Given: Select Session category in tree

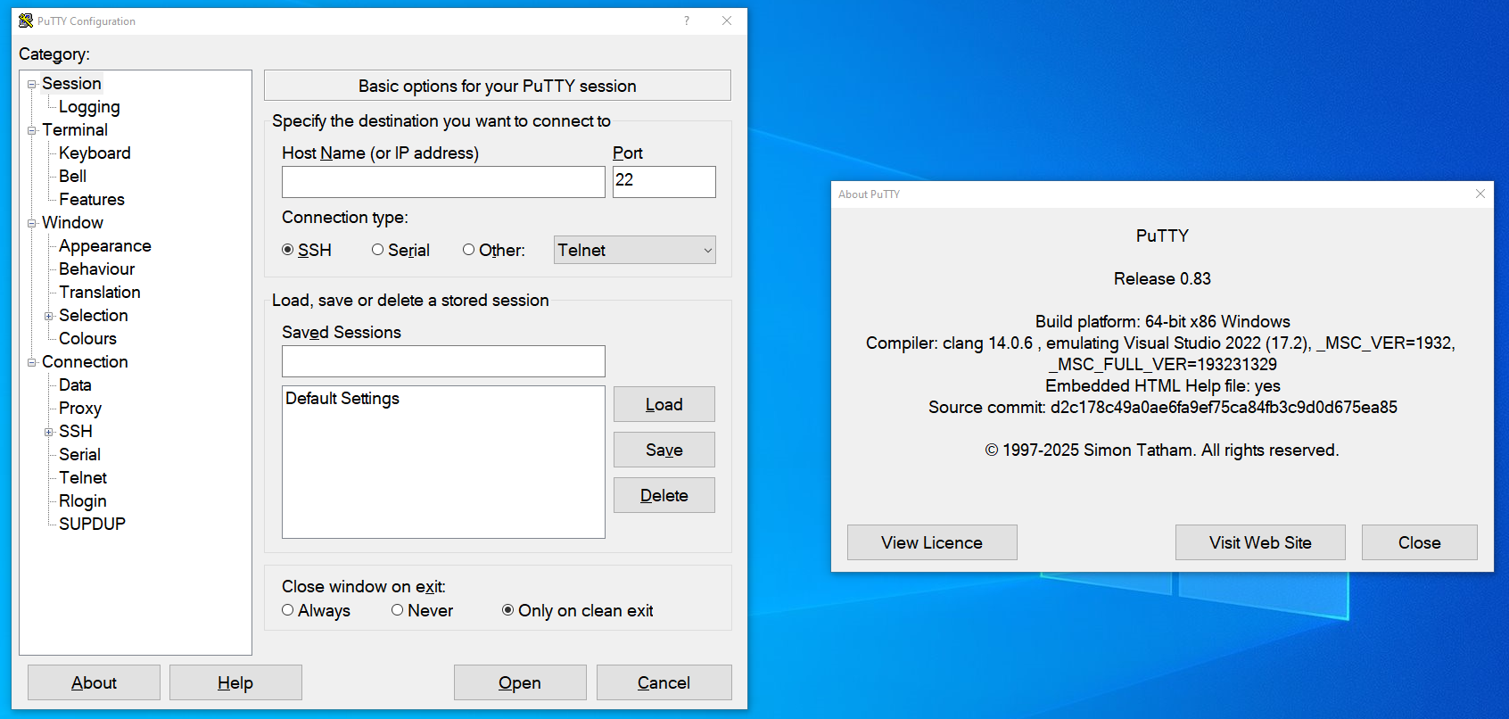Looking at the screenshot, I should click(x=71, y=83).
